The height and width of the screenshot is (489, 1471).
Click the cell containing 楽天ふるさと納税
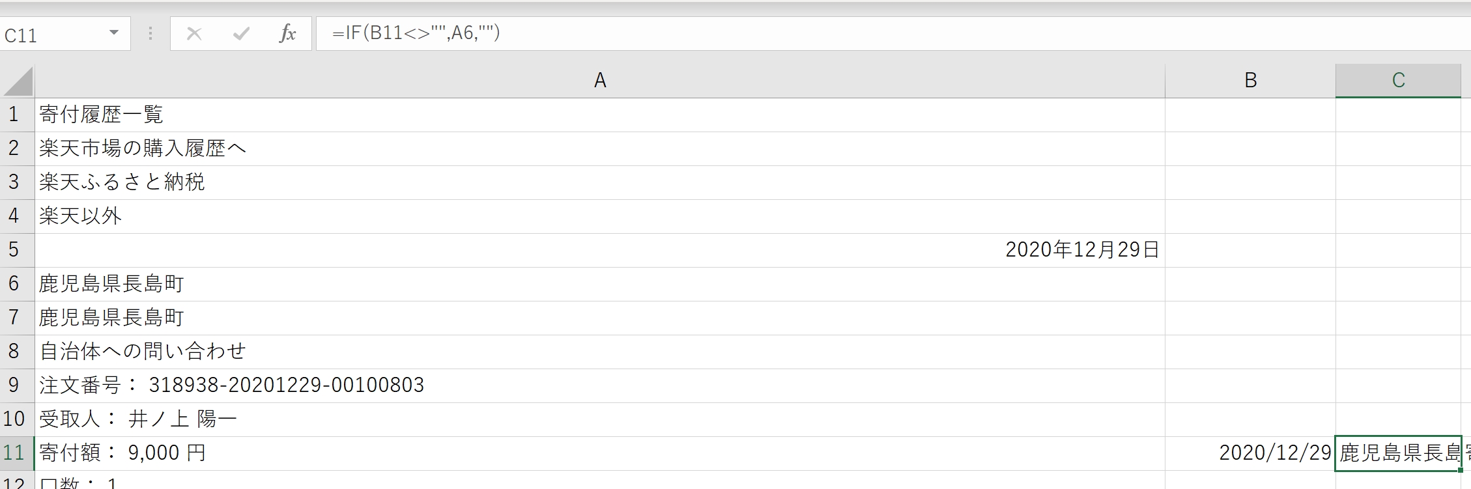600,182
